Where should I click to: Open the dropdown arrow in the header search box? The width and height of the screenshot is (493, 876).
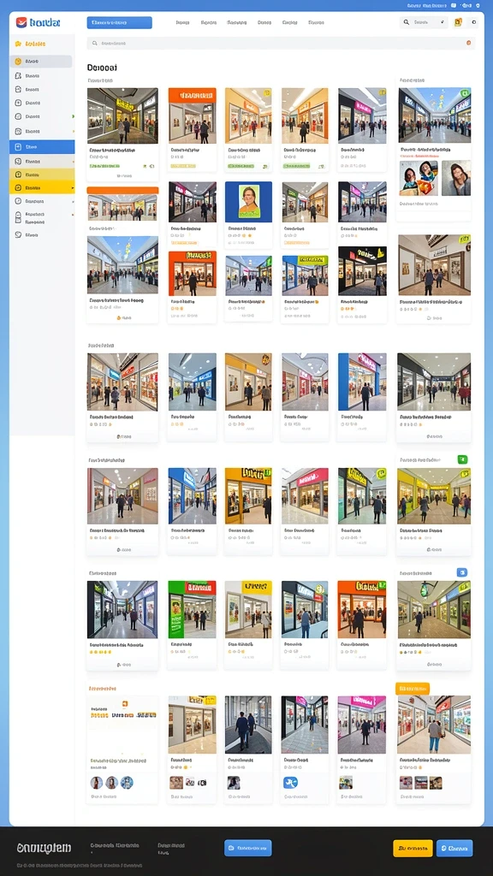tap(443, 22)
